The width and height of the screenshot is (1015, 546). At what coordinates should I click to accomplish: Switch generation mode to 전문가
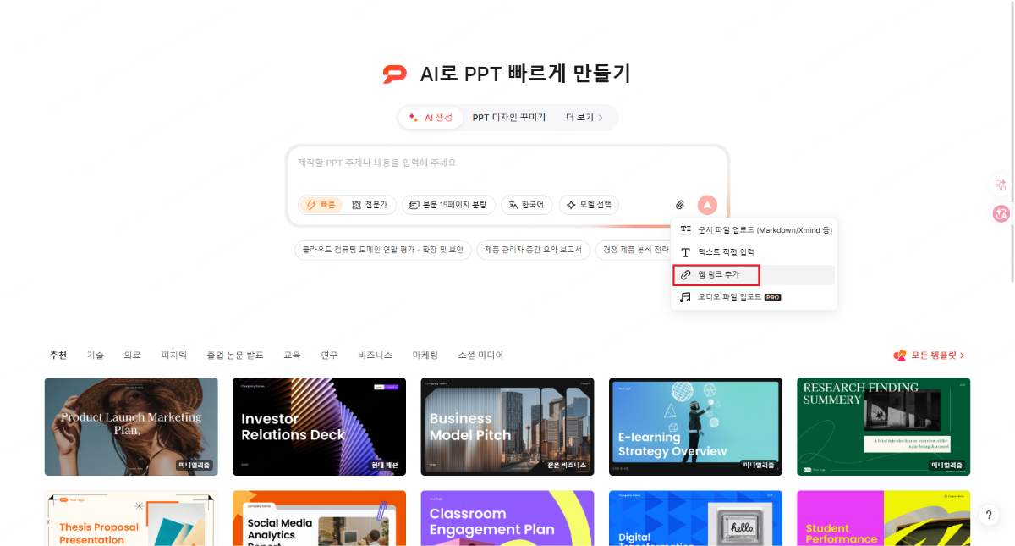click(x=370, y=205)
